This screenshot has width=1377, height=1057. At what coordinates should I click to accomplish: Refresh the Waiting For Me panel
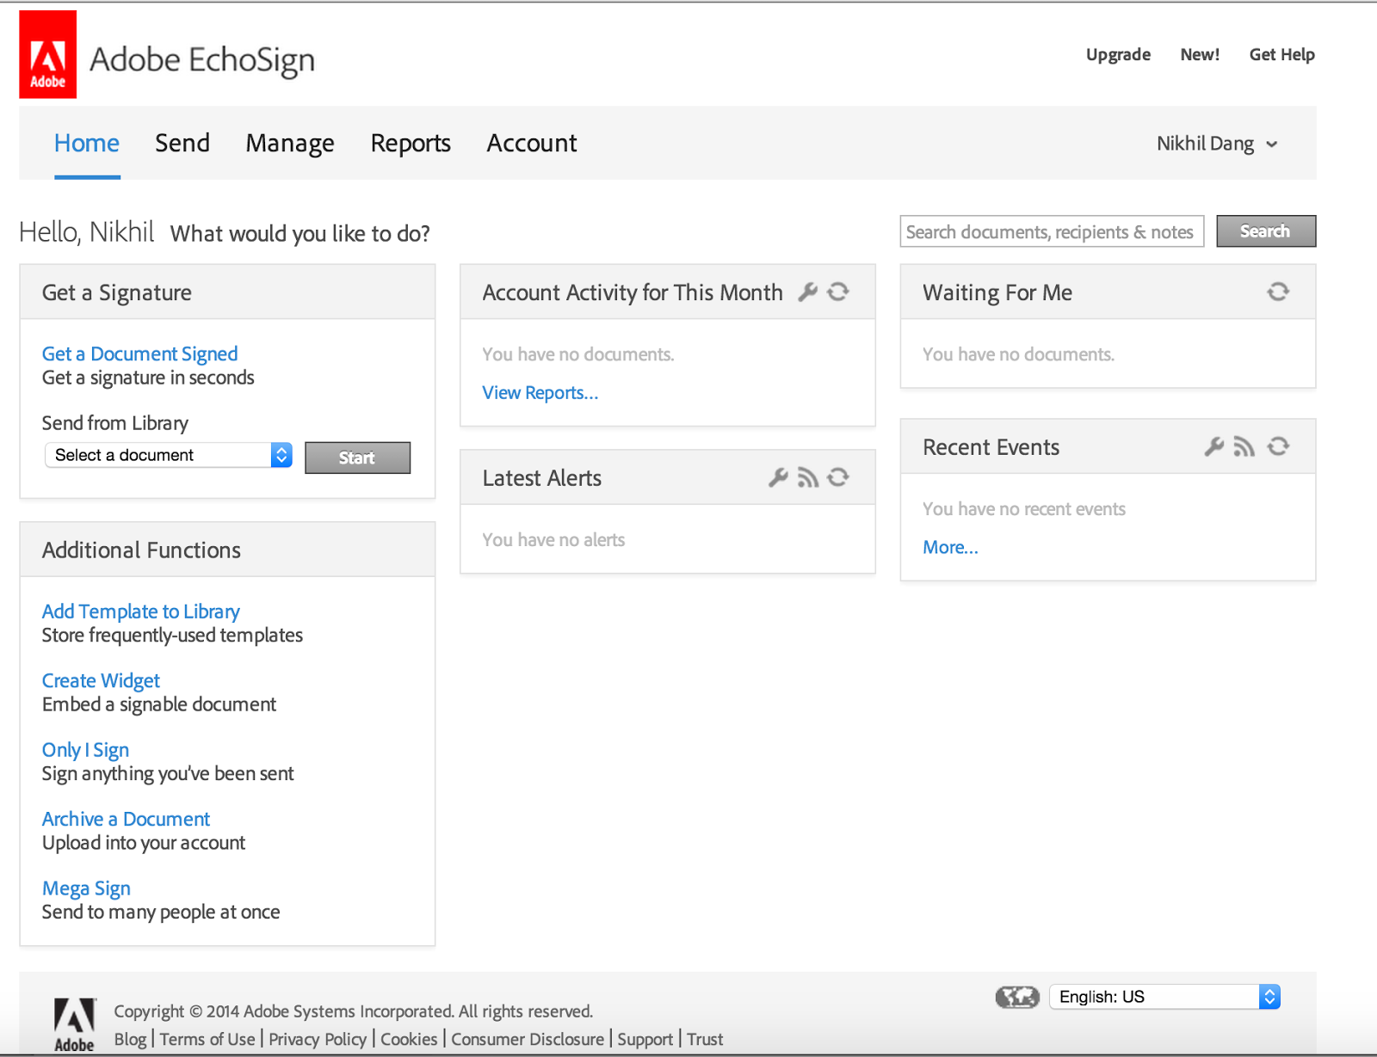(1278, 292)
